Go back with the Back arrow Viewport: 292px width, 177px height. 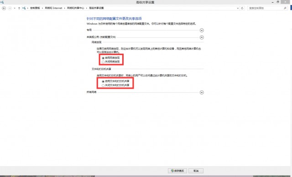[x=4, y=8]
